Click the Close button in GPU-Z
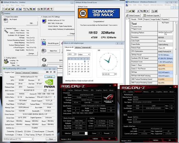Viewport: 179px width, 143px height. coord(51,139)
